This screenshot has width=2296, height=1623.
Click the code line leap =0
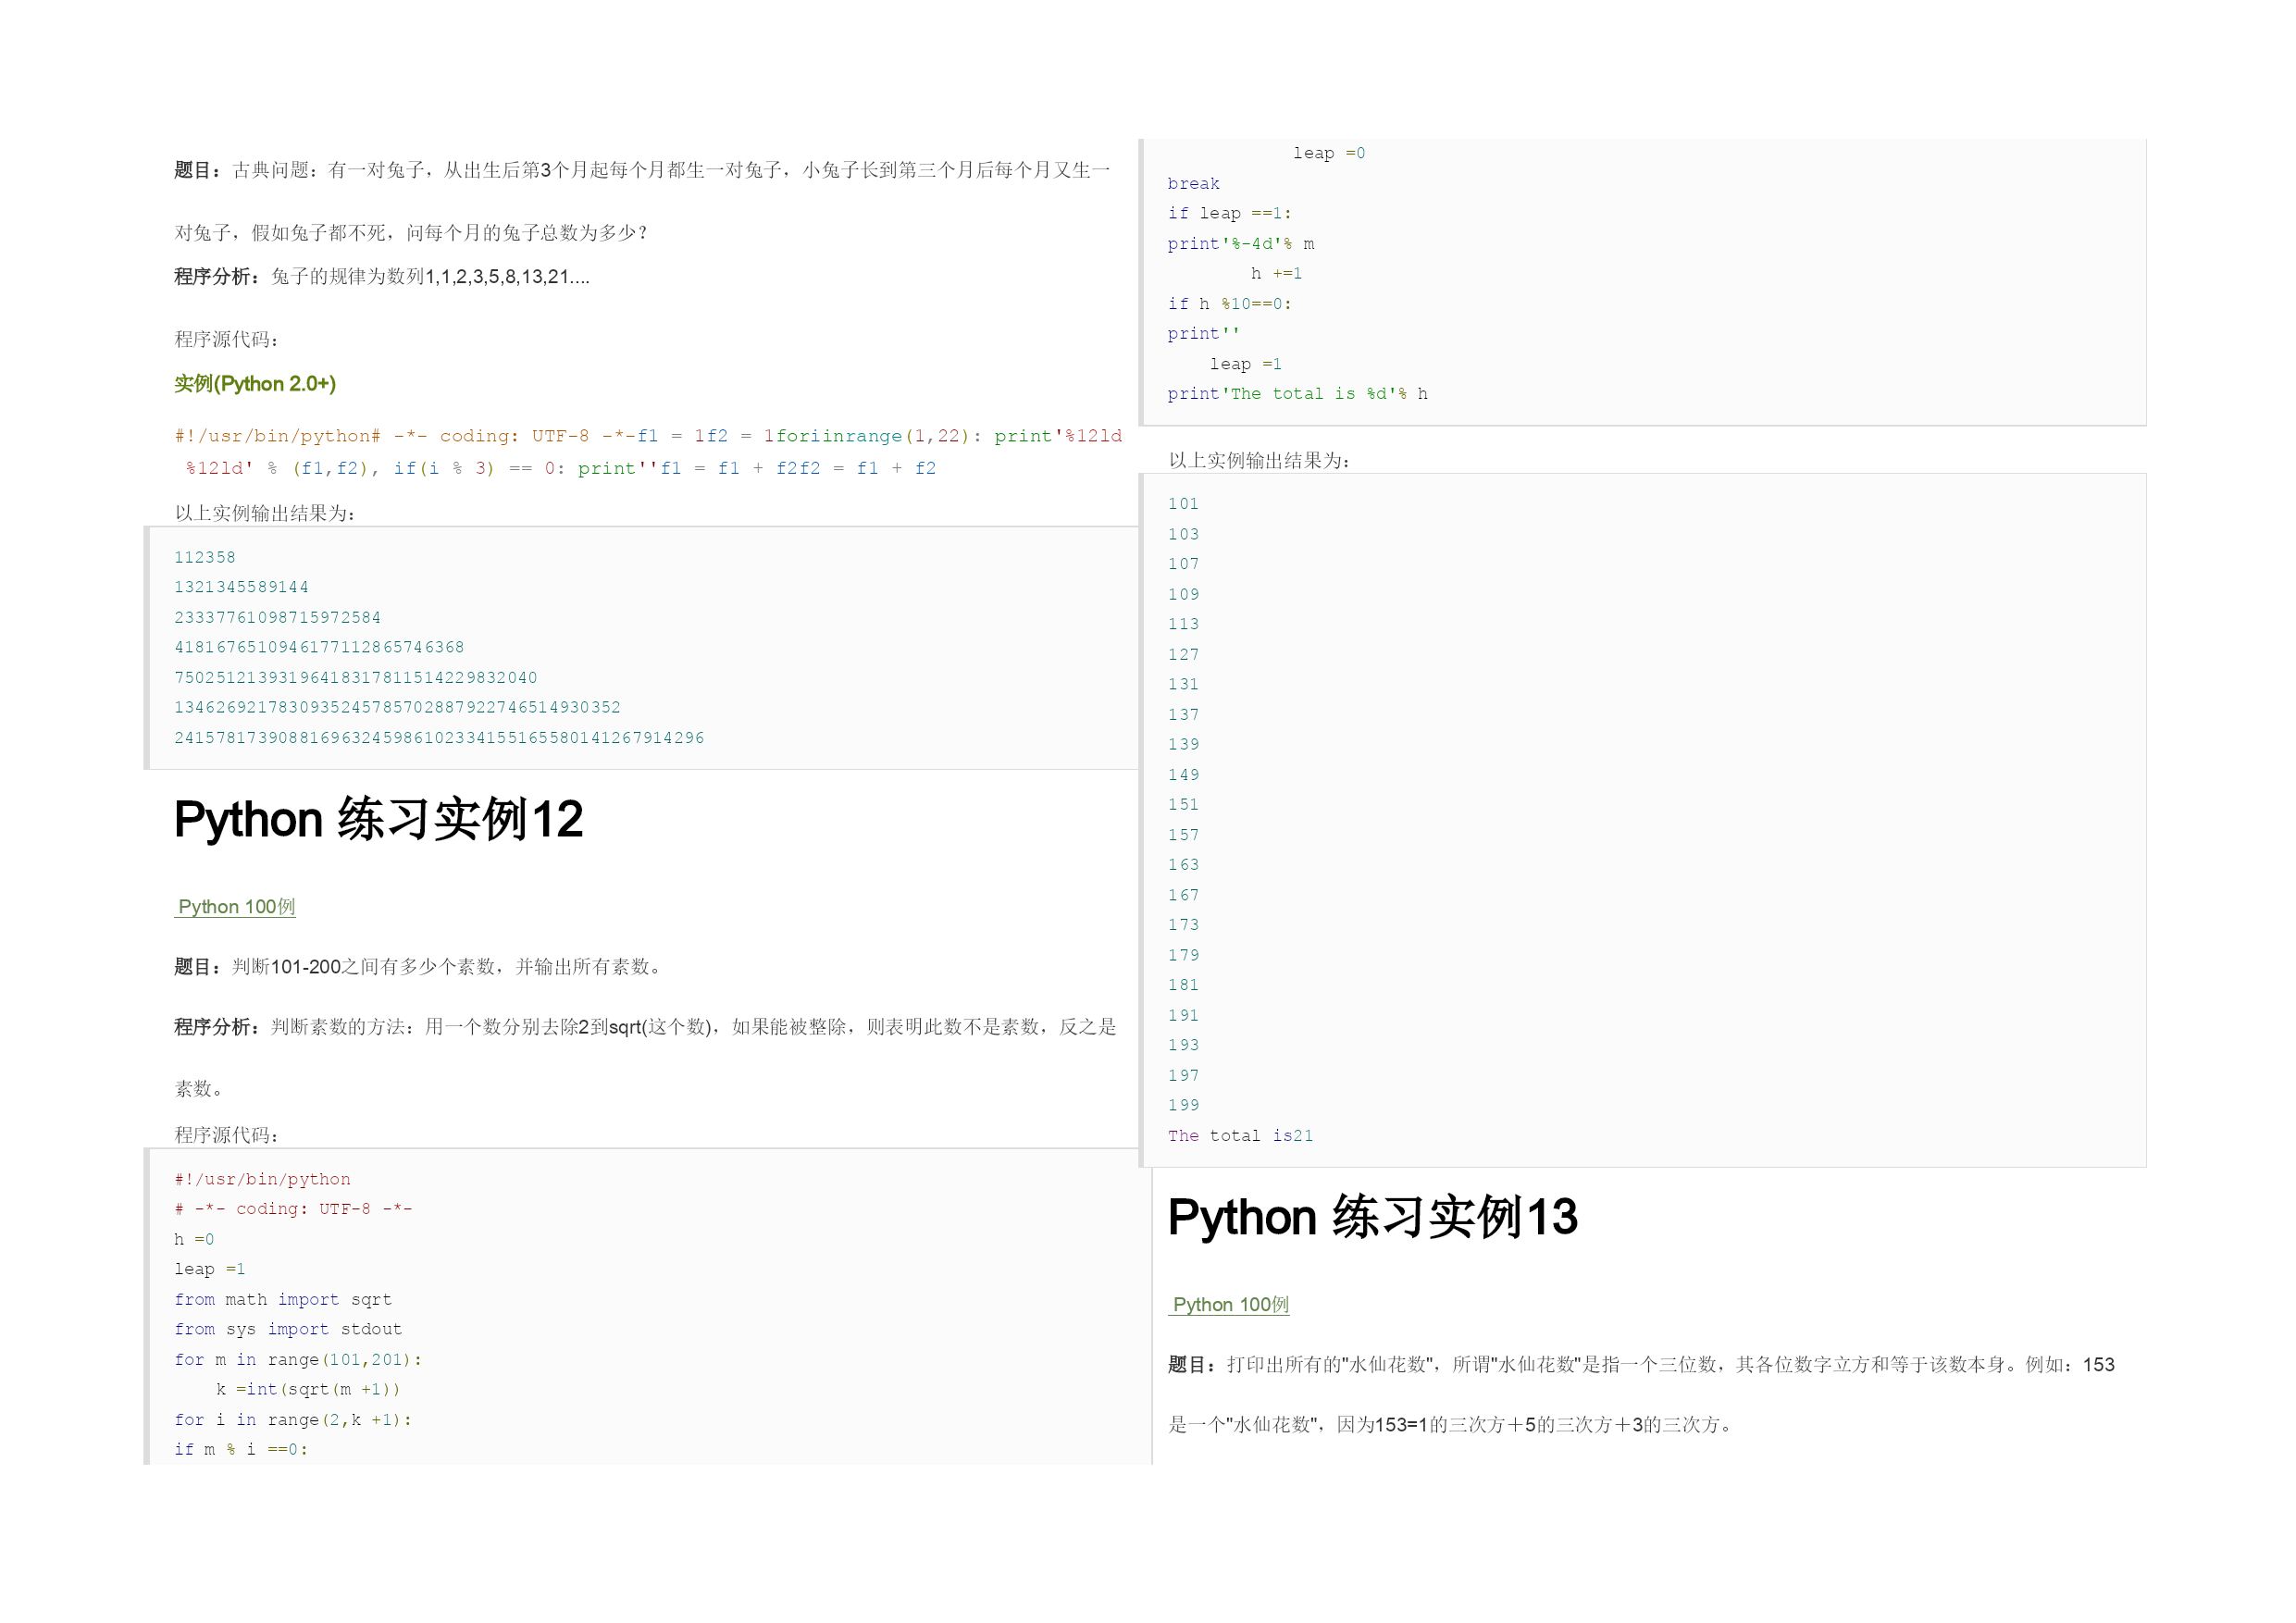[x=1329, y=154]
